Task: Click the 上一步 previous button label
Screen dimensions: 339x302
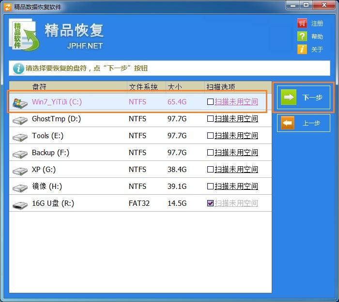Action: (311, 123)
